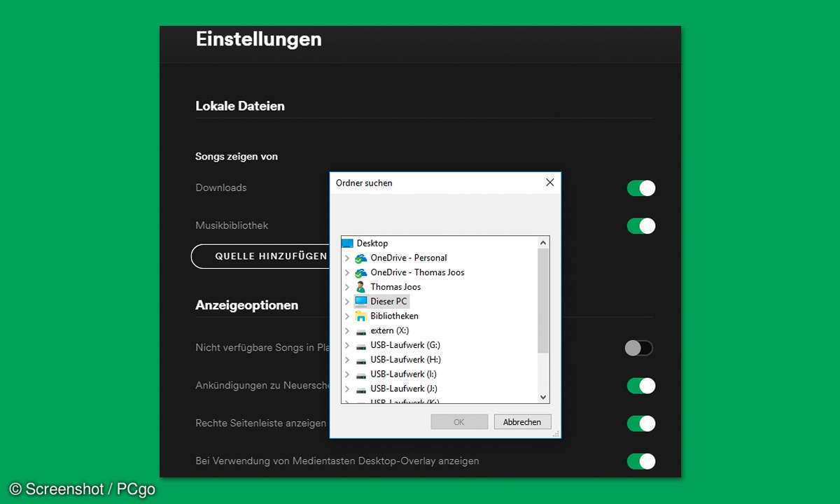
Task: Click the folder tree vertical scrollbar thumb
Action: pyautogui.click(x=543, y=300)
